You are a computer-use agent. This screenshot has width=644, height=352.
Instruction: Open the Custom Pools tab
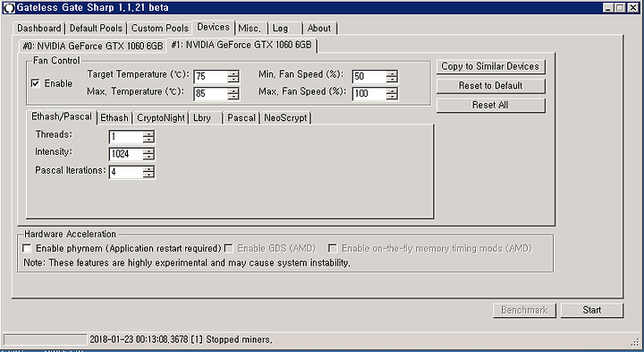pyautogui.click(x=160, y=29)
